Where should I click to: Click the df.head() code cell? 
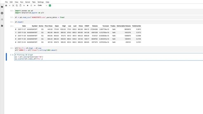(x=108, y=22)
